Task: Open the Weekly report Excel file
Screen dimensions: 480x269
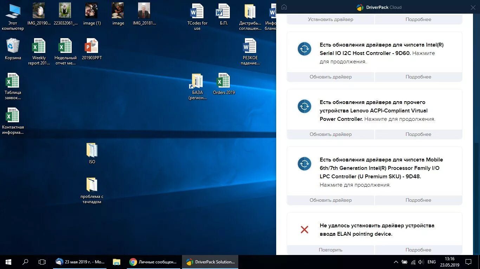Action: (39, 51)
